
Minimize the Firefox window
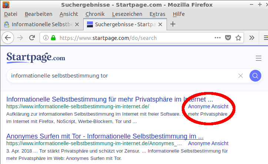click(251, 4)
